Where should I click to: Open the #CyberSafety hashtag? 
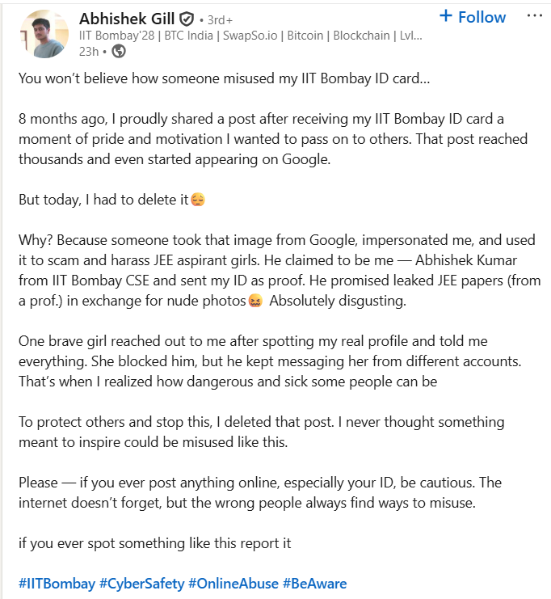point(141,583)
